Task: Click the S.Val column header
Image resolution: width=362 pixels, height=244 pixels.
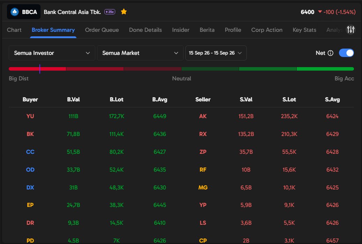Action: [246, 99]
